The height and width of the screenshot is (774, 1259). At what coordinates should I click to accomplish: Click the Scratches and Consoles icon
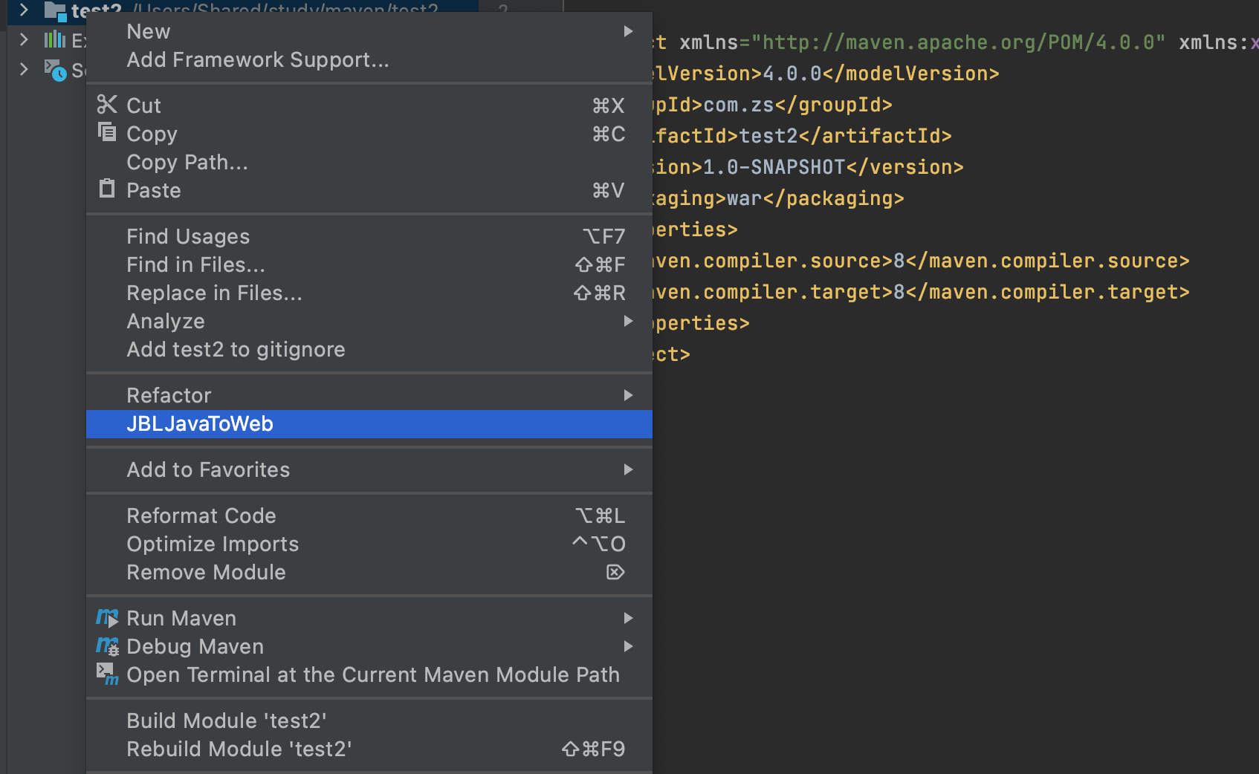(55, 70)
